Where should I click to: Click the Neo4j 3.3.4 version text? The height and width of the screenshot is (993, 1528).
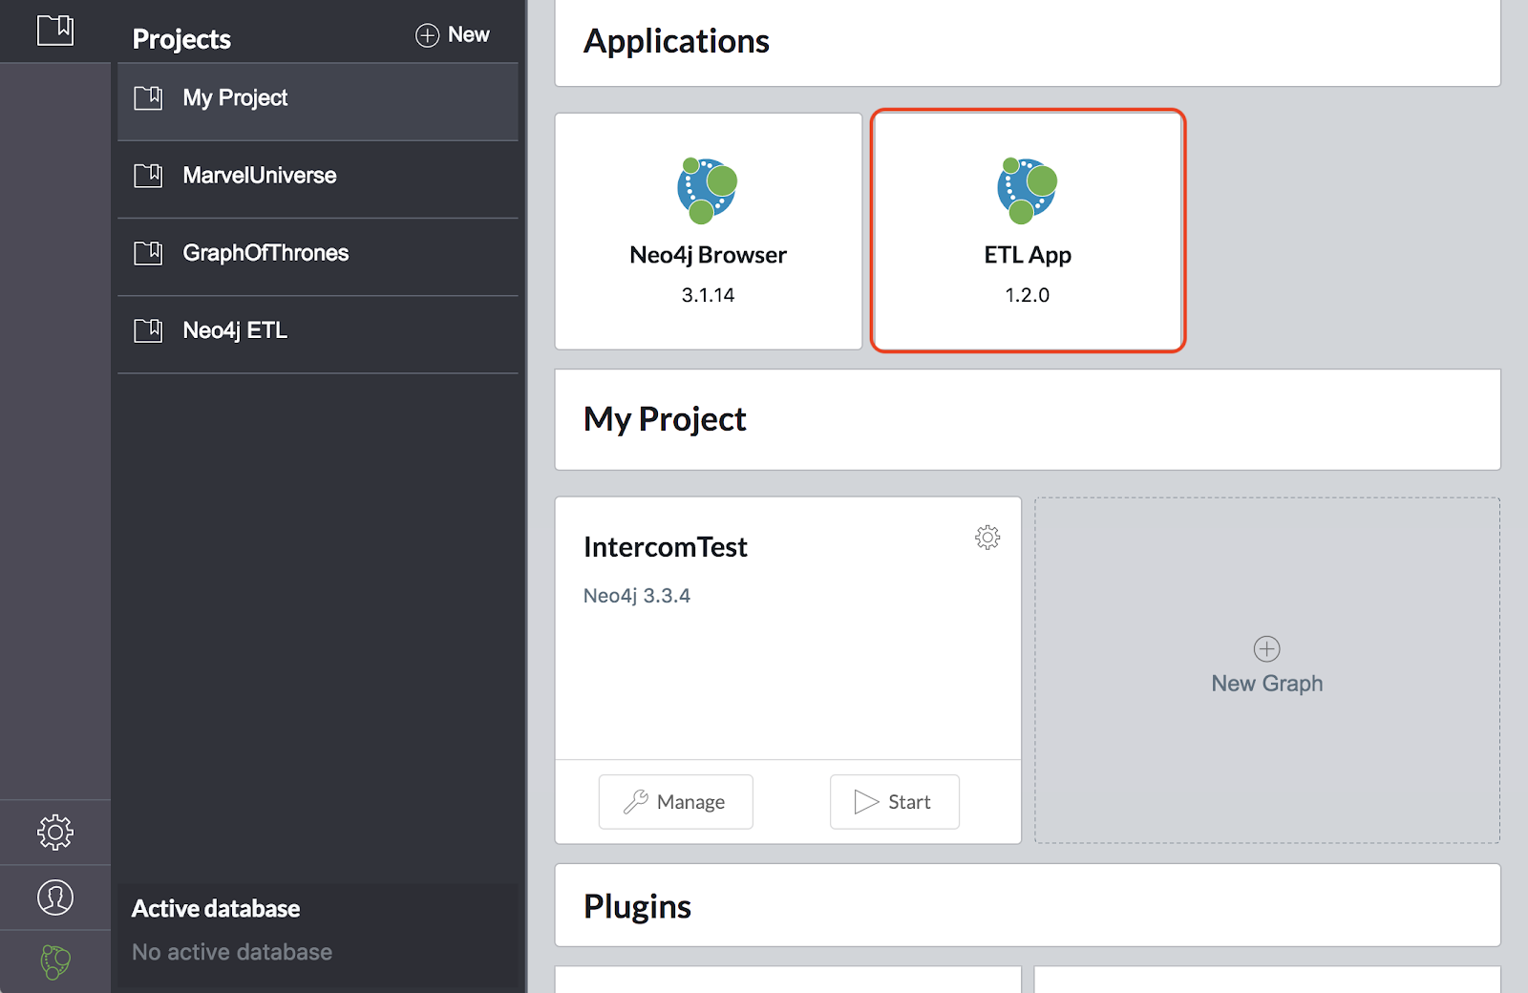(x=637, y=596)
